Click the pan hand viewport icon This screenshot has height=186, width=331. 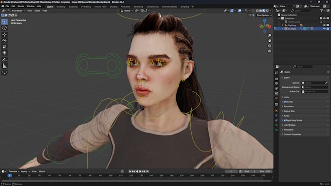pos(270,41)
